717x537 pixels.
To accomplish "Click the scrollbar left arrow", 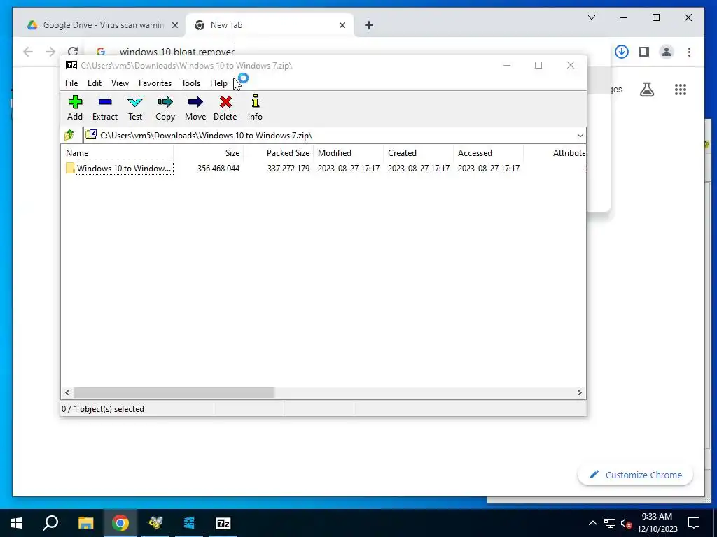I will [x=67, y=393].
